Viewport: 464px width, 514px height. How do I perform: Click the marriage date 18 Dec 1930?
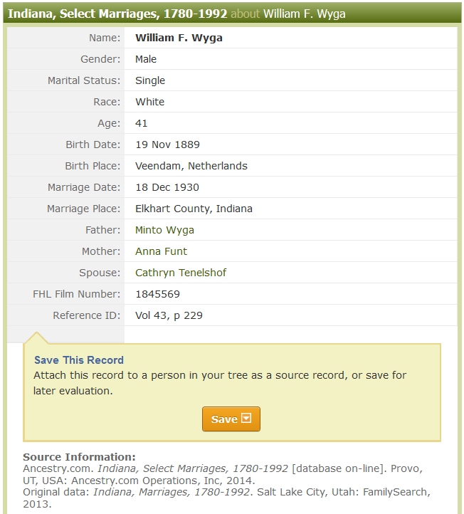click(x=167, y=187)
